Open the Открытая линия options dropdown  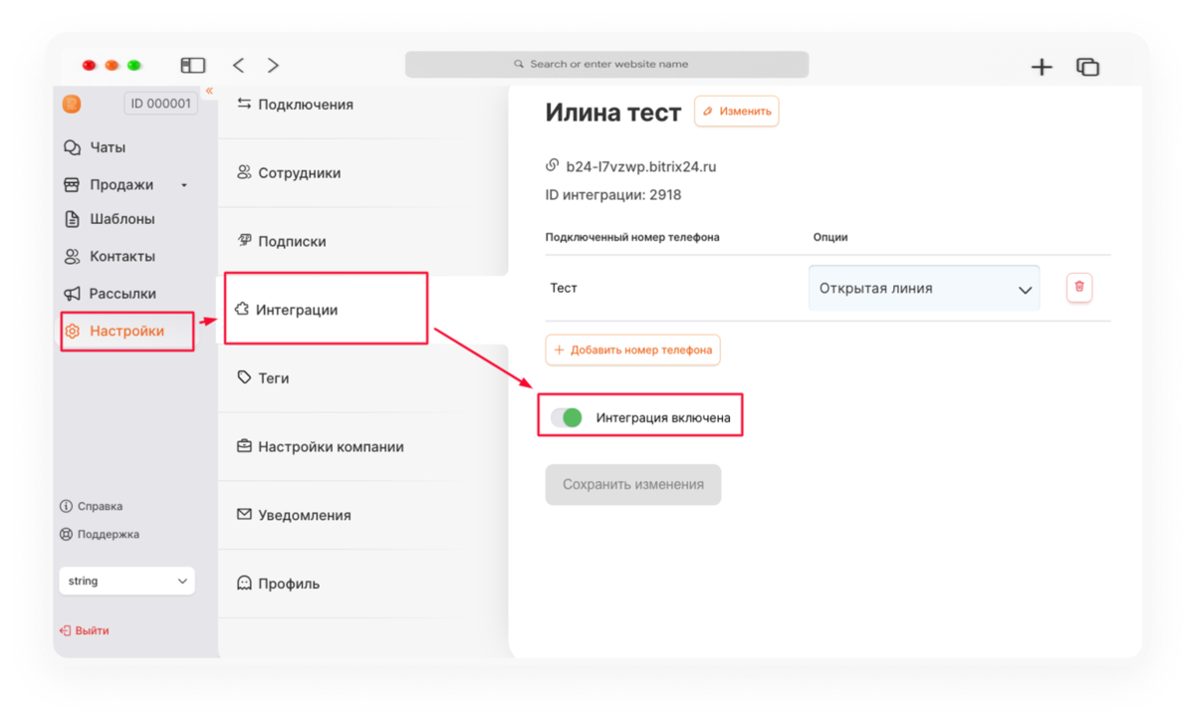[924, 288]
